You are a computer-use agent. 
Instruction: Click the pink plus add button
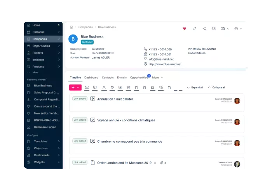[73, 88]
